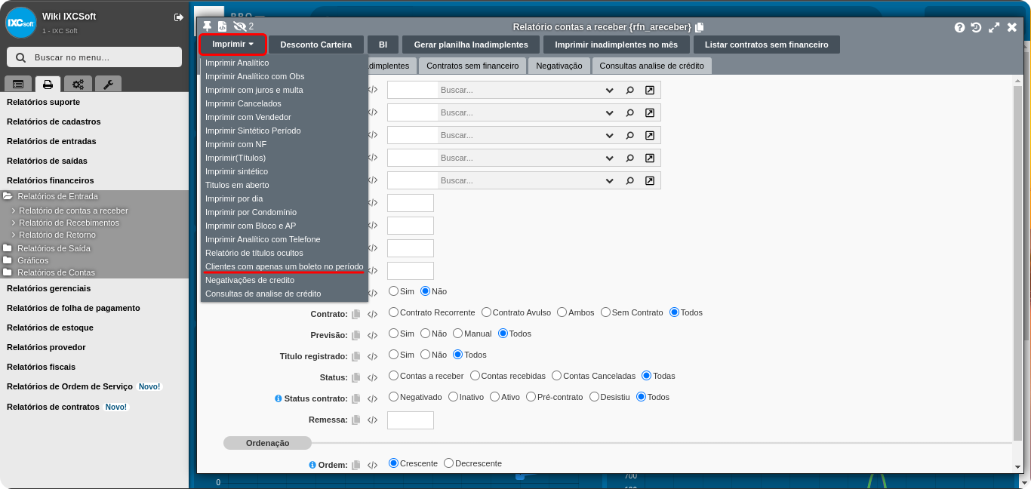This screenshot has height=489, width=1031.
Task: Click the info icon before Status contrato
Action: pyautogui.click(x=279, y=398)
